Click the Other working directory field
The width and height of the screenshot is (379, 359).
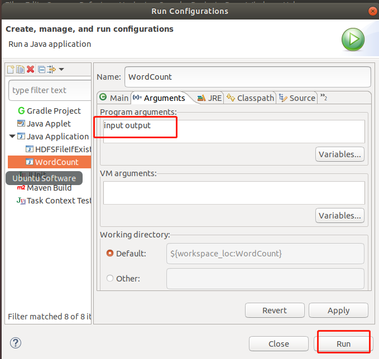pos(265,279)
